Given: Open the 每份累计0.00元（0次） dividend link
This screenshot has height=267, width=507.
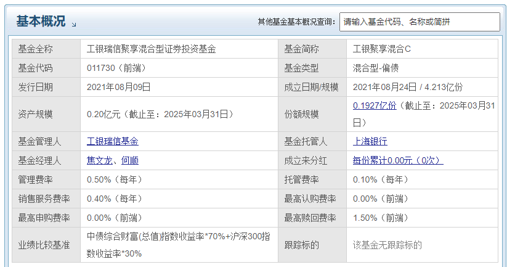Looking at the screenshot, I should click(398, 160).
